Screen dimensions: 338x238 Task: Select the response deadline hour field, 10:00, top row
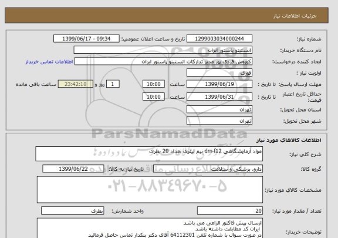coord(154,84)
